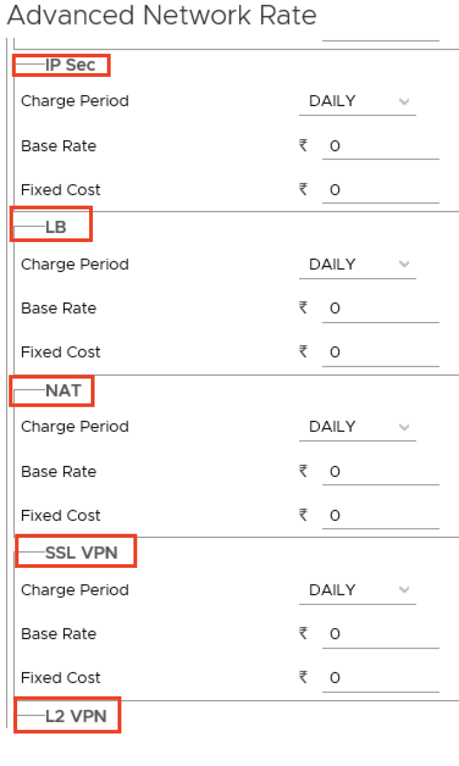Open Charge Period dropdown under IP Sec
This screenshot has height=766, width=459.
(358, 101)
